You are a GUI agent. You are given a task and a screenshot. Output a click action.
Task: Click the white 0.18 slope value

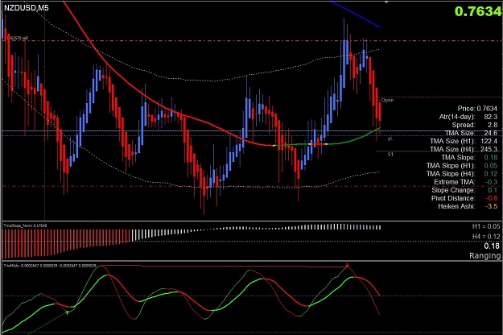492,246
